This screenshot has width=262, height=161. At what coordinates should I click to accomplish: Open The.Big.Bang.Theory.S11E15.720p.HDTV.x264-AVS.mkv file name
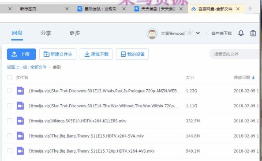[x=92, y=151]
